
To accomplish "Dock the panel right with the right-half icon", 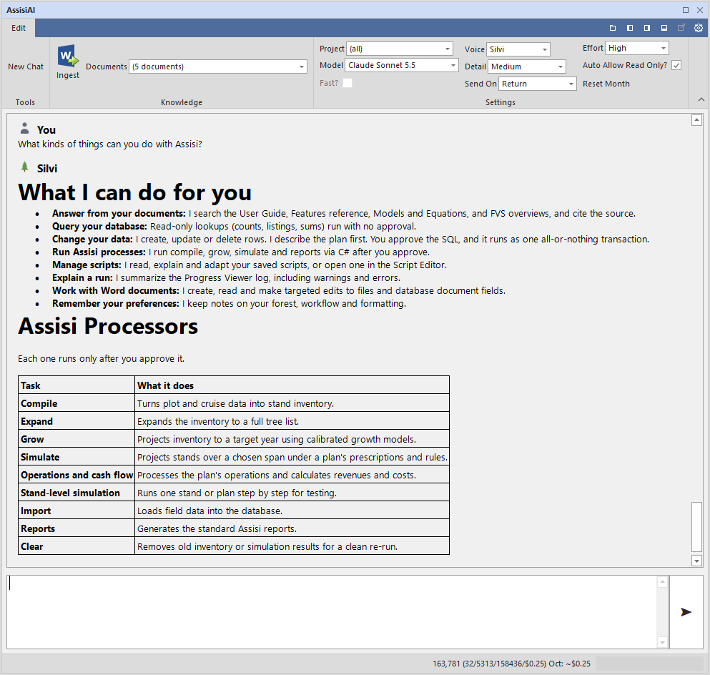I will click(647, 28).
